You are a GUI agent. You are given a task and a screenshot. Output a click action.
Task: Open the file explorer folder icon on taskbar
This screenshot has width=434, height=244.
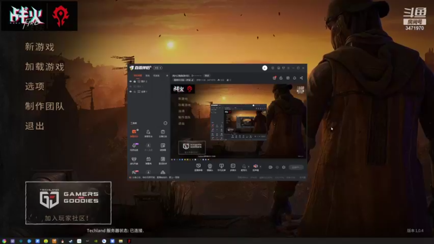coord(120,241)
